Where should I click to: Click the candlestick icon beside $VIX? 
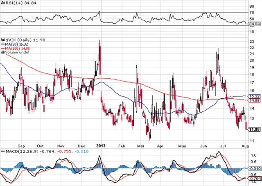coord(3,40)
